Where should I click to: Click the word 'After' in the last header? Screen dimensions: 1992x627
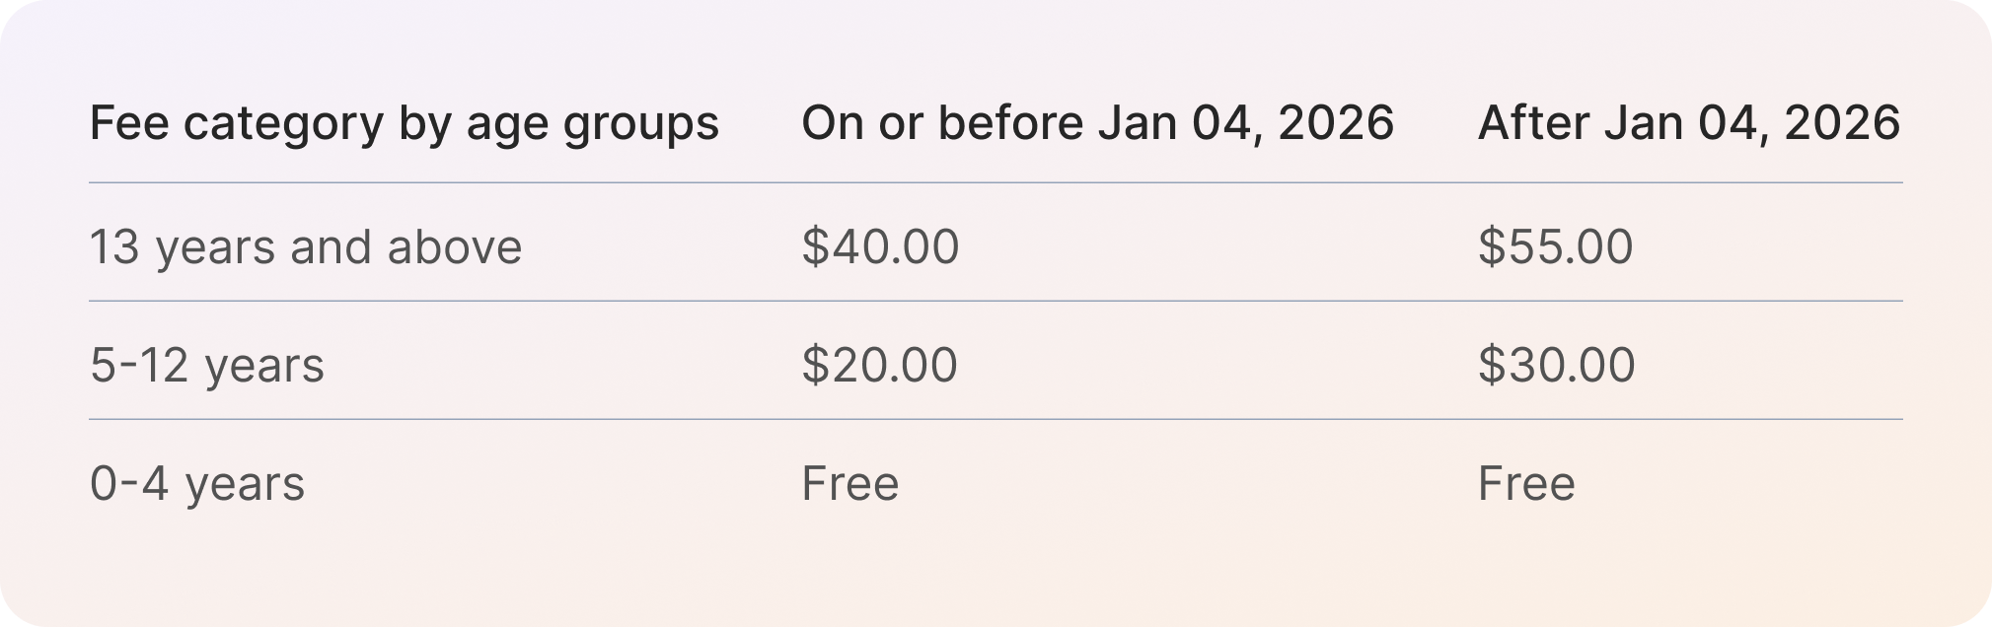click(x=1534, y=123)
